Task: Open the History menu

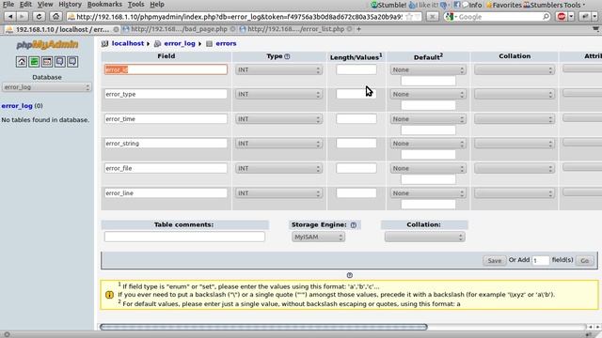Action: click(70, 5)
